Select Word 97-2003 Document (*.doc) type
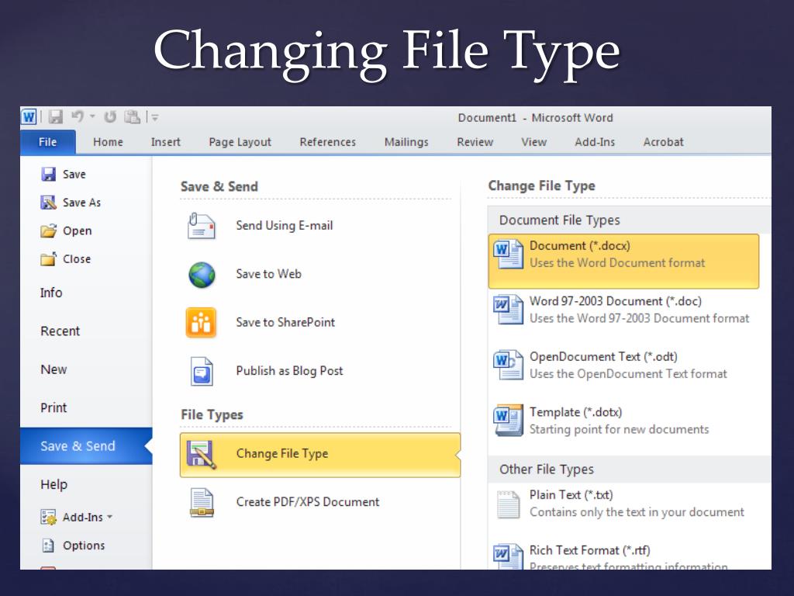Viewport: 794px width, 596px height. click(623, 310)
